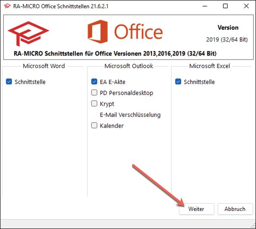This screenshot has height=229, width=256.
Task: Tick the Kalender checkbox
Action: tap(94, 125)
